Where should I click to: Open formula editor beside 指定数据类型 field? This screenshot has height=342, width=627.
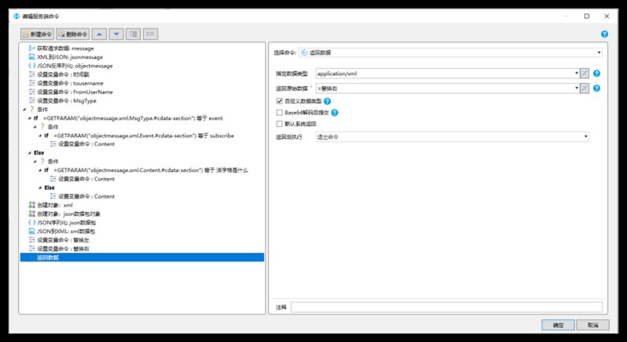point(585,74)
